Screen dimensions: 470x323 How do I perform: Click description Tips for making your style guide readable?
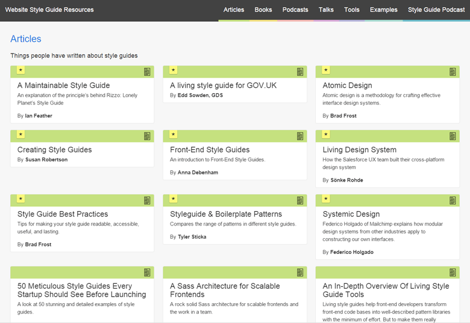coord(78,227)
